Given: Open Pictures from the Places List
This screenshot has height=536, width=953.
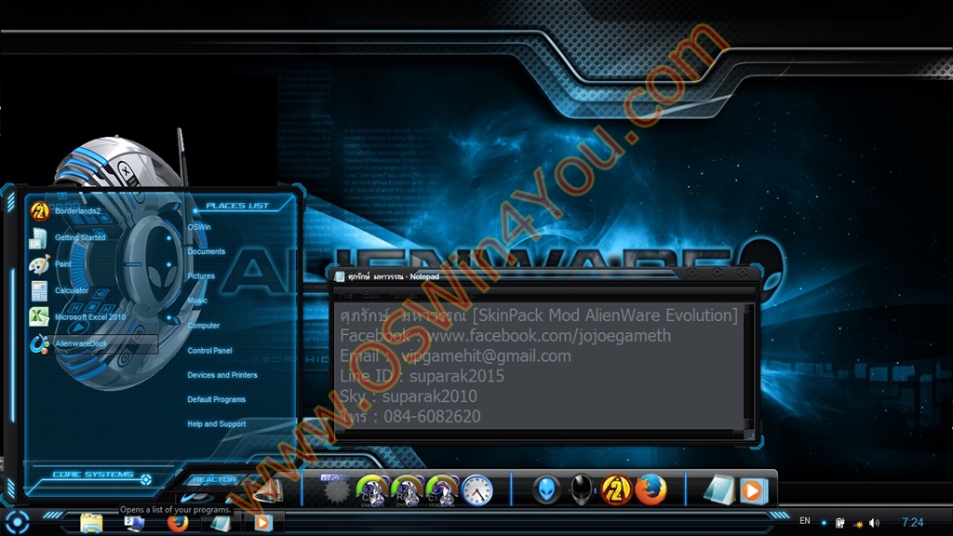Looking at the screenshot, I should 201,275.
